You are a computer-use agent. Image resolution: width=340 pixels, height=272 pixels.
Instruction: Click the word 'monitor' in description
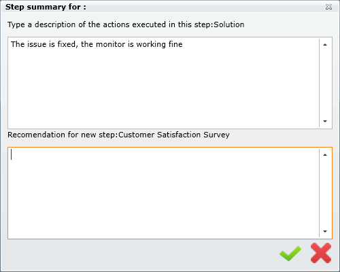pyautogui.click(x=110, y=44)
